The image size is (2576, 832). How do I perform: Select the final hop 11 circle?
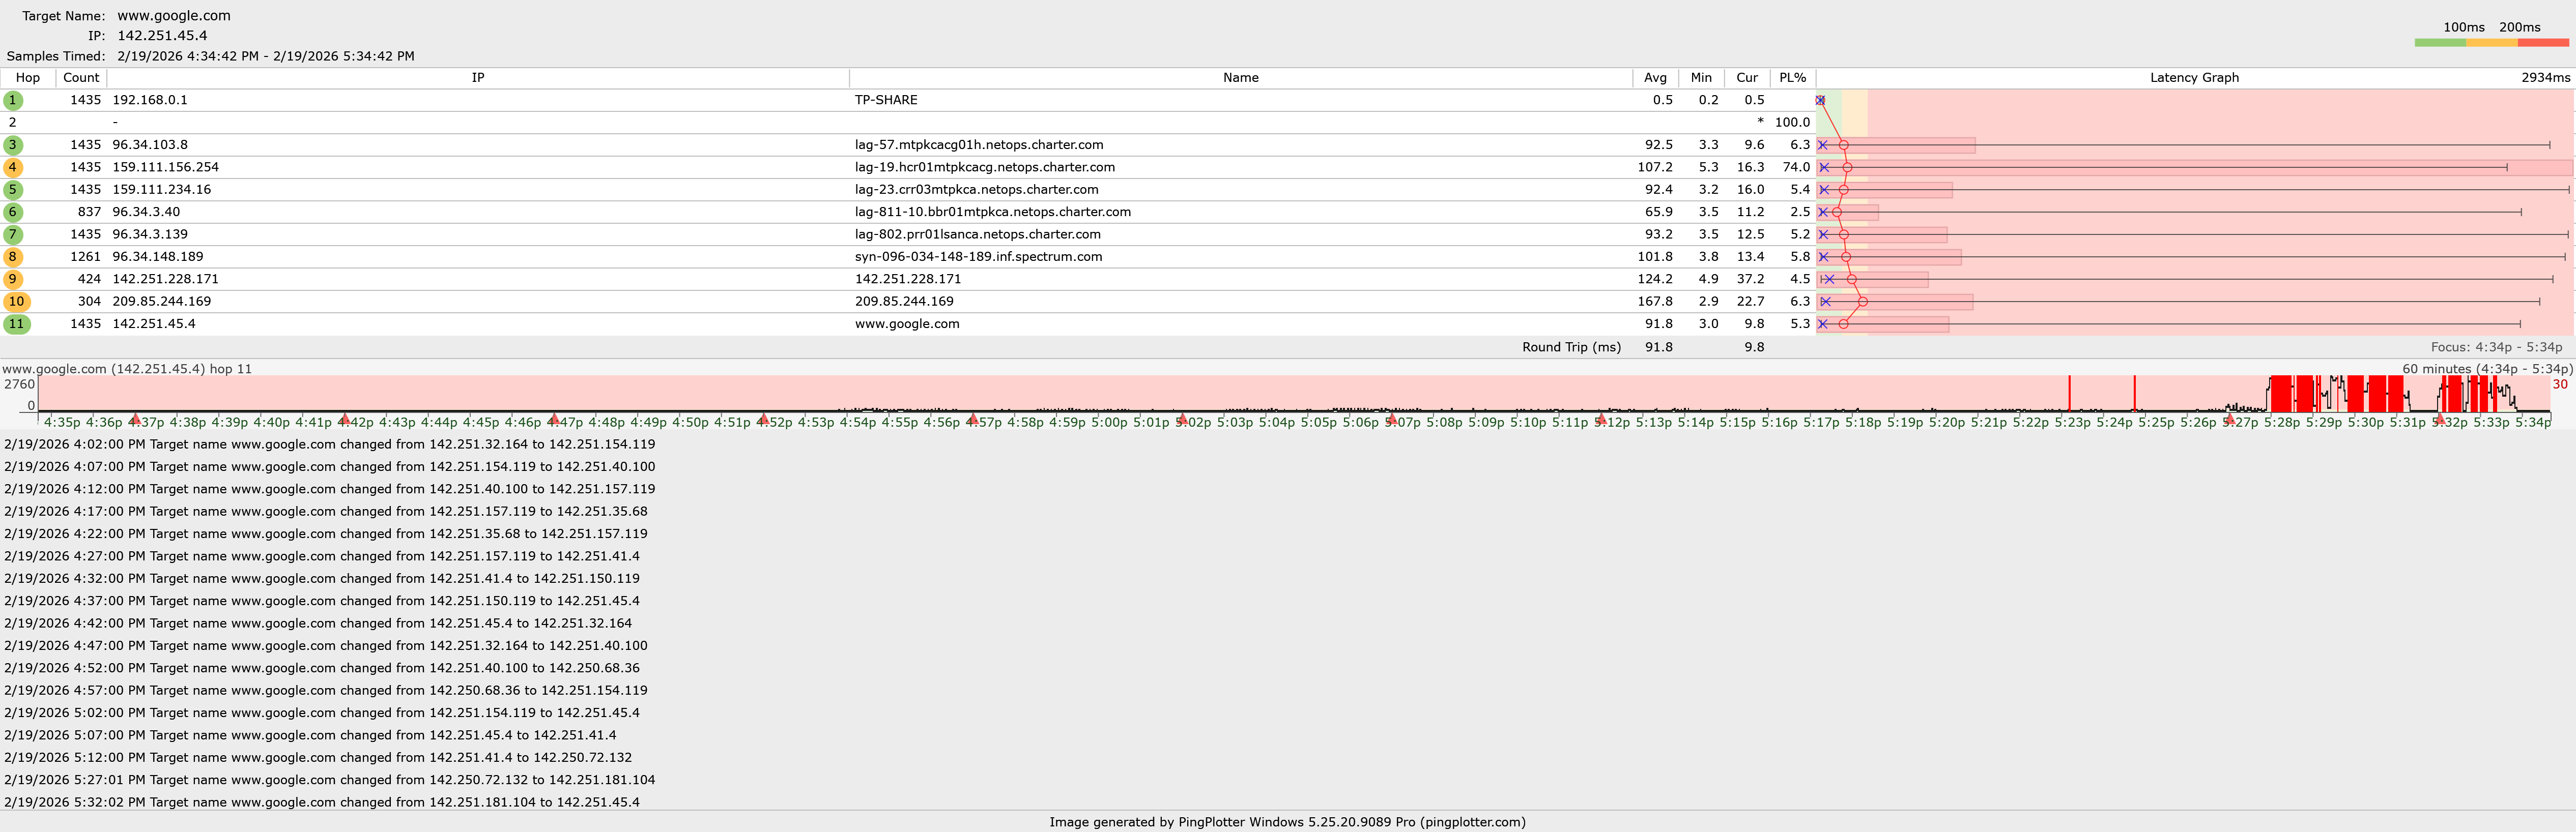(16, 323)
